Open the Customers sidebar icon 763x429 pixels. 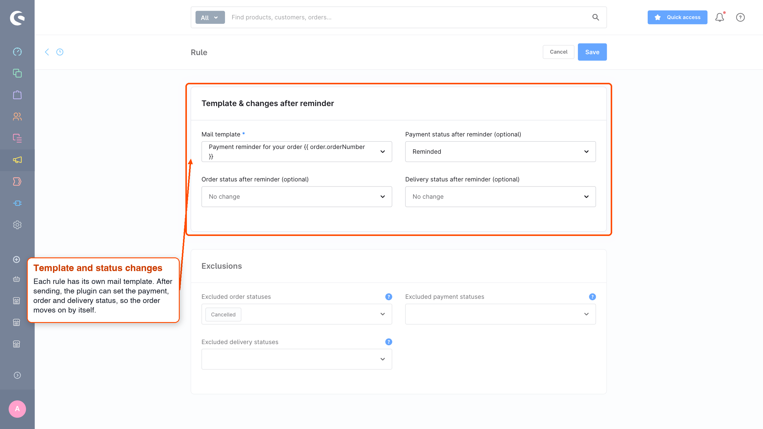point(17,116)
